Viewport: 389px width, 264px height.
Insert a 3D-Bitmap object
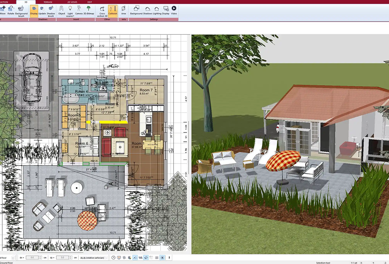tap(89, 11)
